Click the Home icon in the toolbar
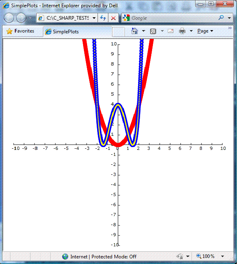 134,31
